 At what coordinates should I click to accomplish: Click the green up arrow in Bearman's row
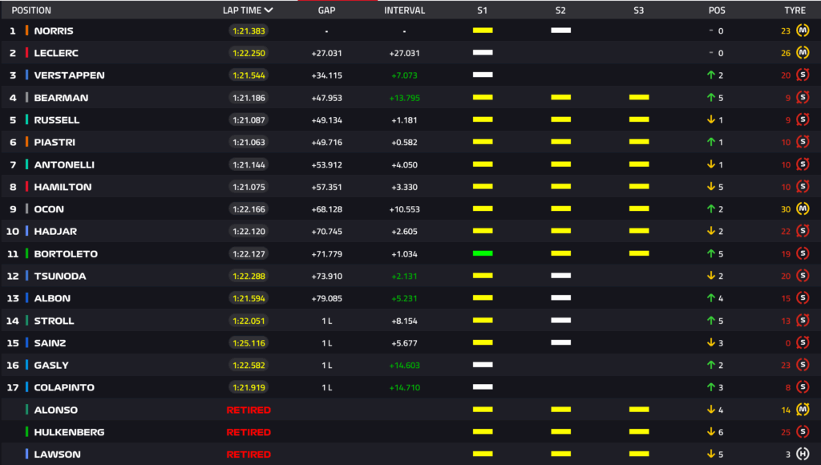[x=711, y=98]
